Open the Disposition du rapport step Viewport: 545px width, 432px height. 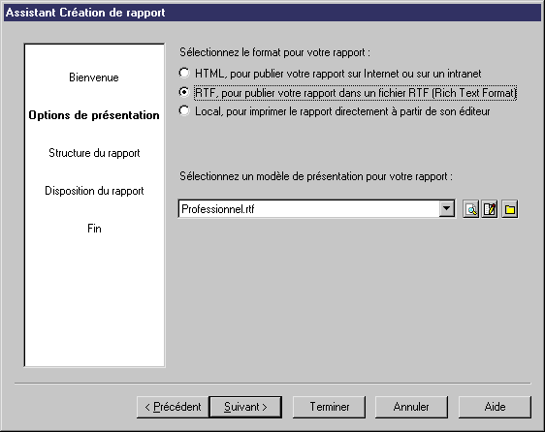(94, 191)
